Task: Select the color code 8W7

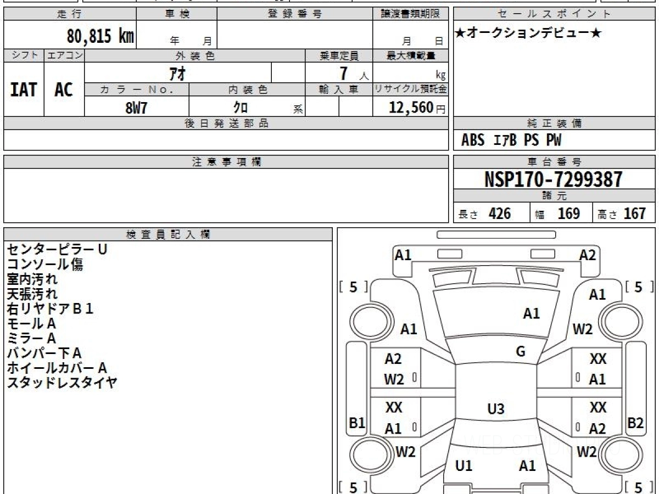Action: coord(136,107)
